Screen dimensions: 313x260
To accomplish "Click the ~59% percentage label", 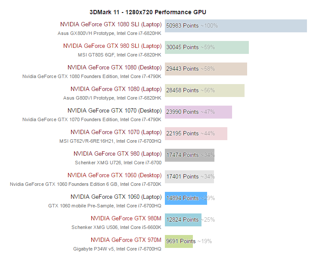I will click(x=208, y=47).
